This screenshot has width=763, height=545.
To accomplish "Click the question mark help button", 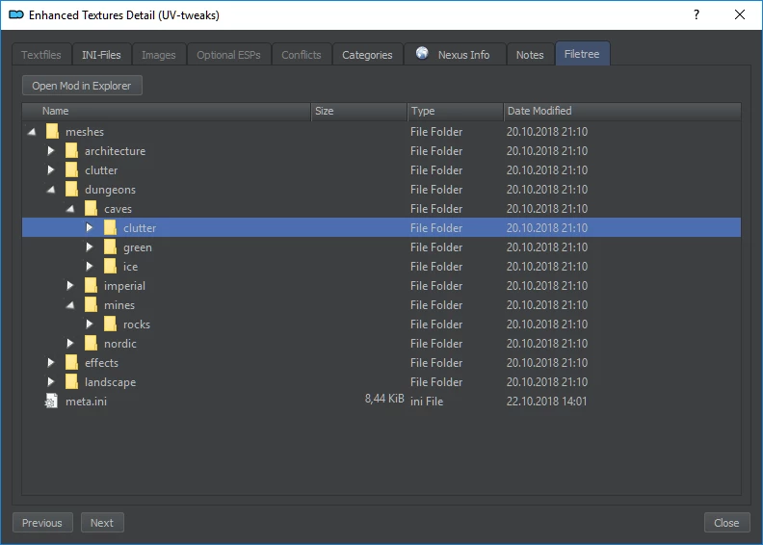I will tap(697, 14).
